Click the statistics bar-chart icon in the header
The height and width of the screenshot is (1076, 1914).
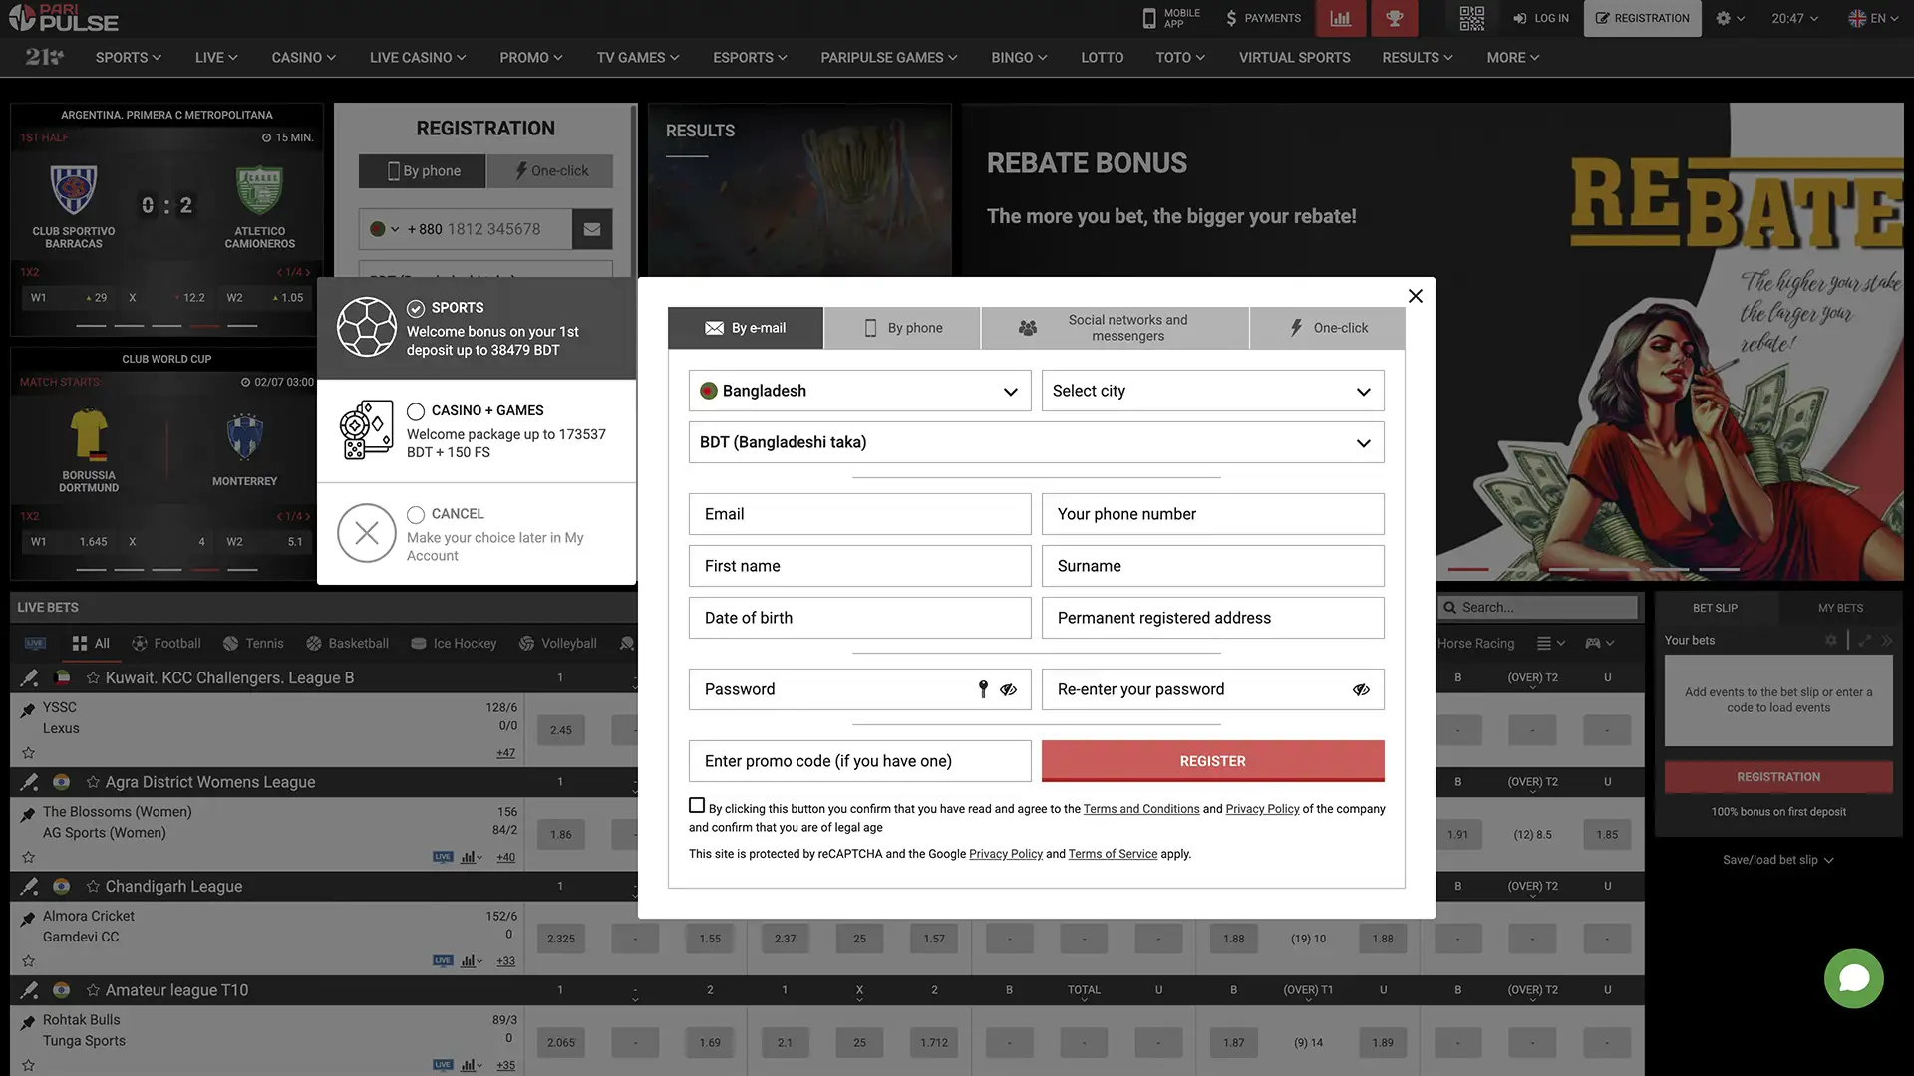coord(1340,18)
